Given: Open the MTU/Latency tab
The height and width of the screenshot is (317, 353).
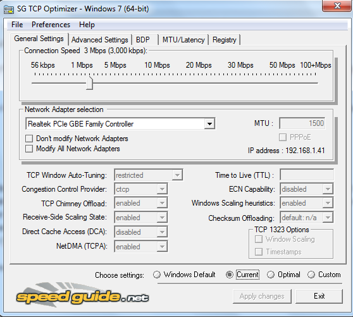Looking at the screenshot, I should (x=183, y=40).
